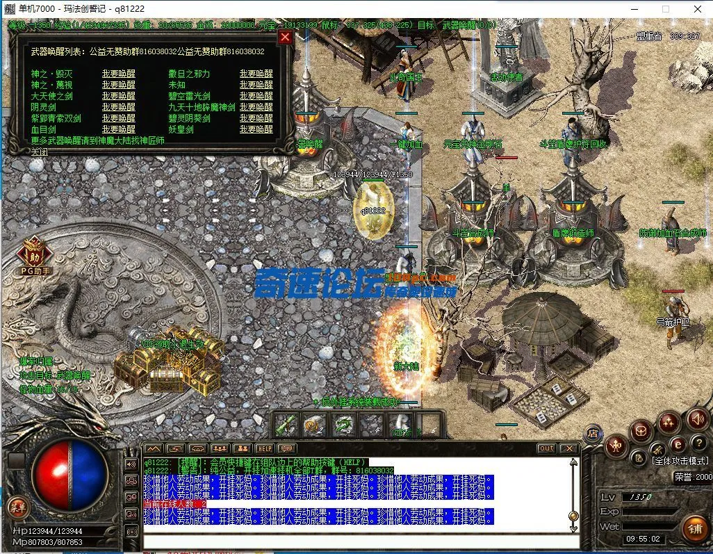The height and width of the screenshot is (554, 713).
Task: Click the X button beside out
Action: tap(568, 448)
